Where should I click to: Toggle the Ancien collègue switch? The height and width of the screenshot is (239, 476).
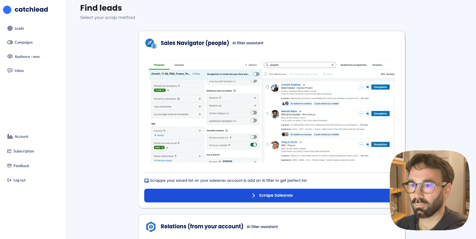click(253, 113)
